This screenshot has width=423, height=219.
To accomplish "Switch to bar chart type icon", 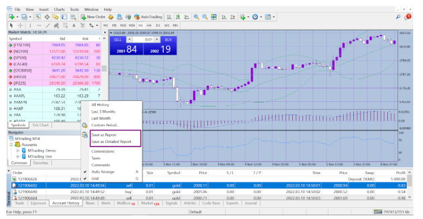I will coord(169,17).
